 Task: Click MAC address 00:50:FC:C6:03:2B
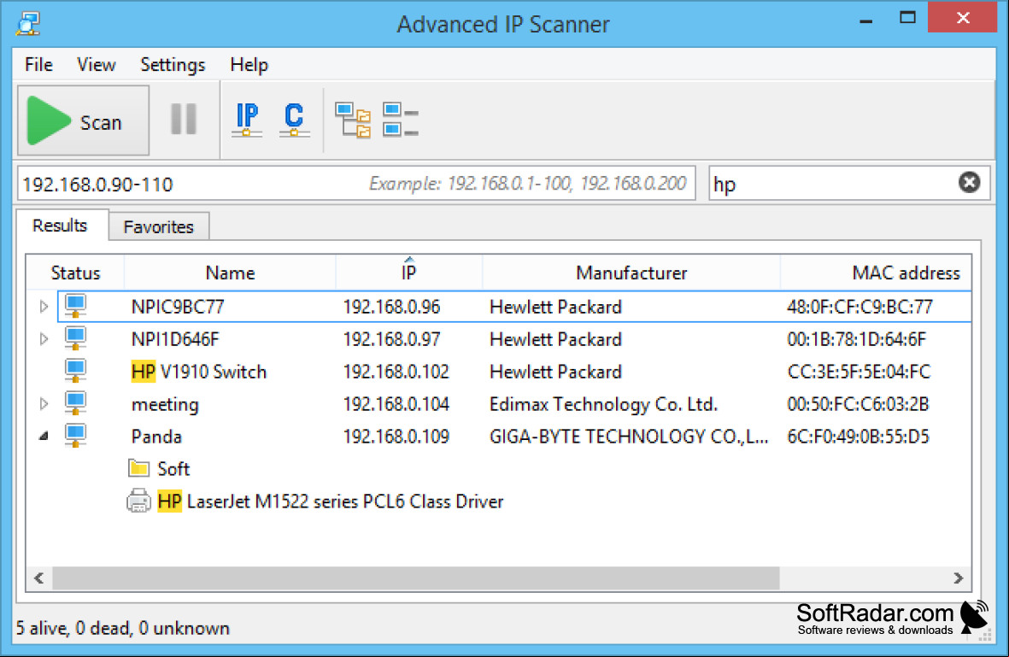point(858,404)
